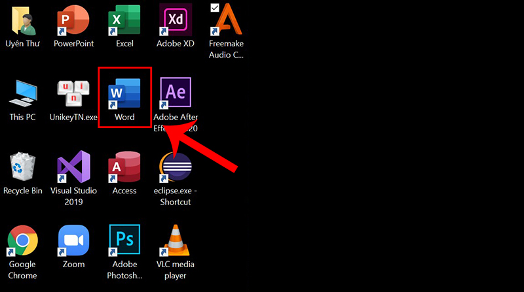Click the Zoom shortcut icon

point(73,240)
